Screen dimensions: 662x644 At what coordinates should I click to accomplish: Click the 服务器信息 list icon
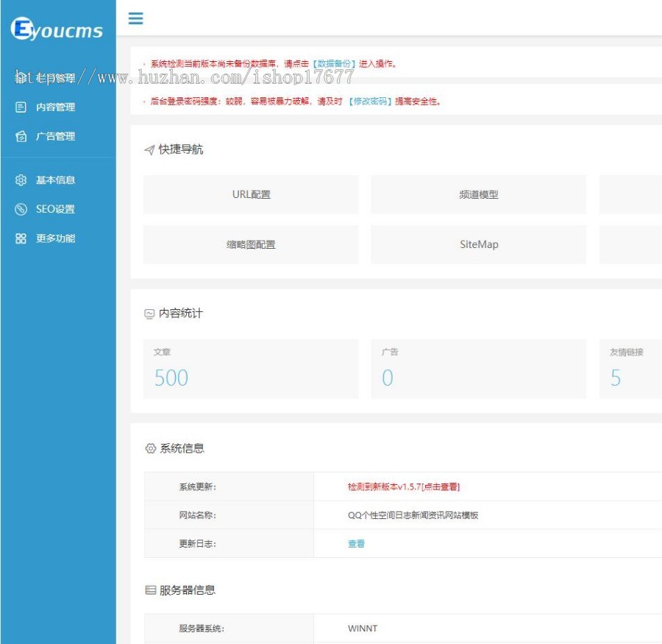point(150,590)
